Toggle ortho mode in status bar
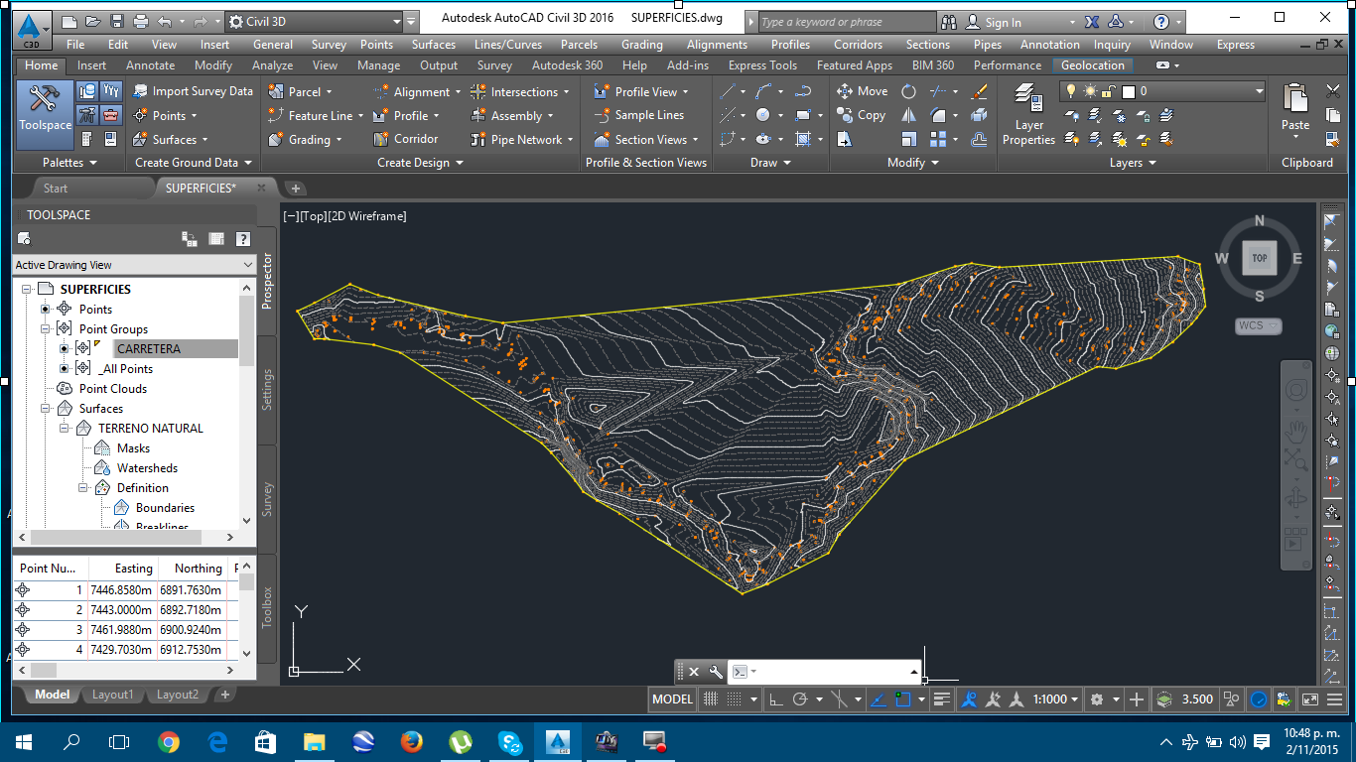 click(776, 699)
